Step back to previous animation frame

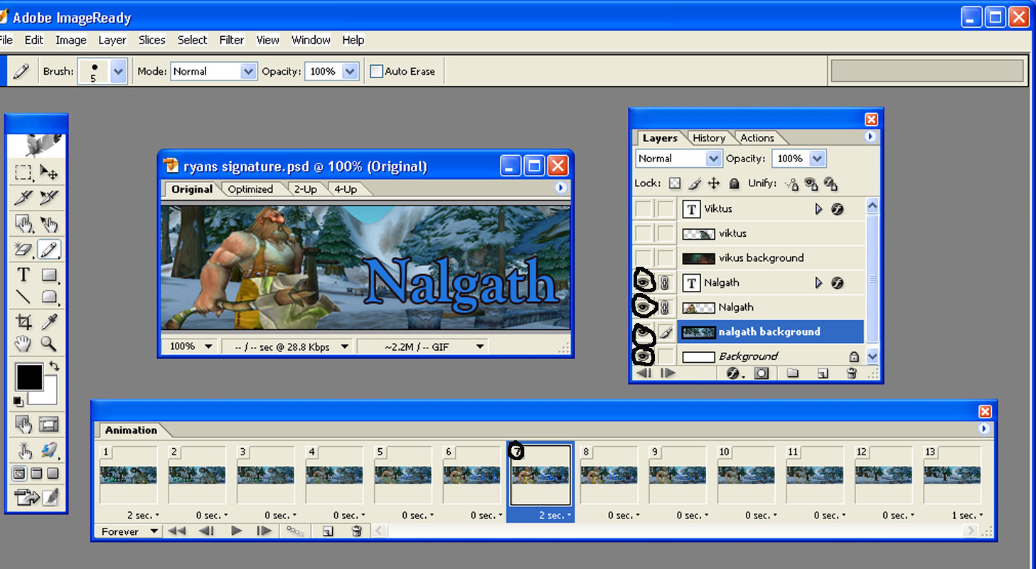(x=207, y=531)
